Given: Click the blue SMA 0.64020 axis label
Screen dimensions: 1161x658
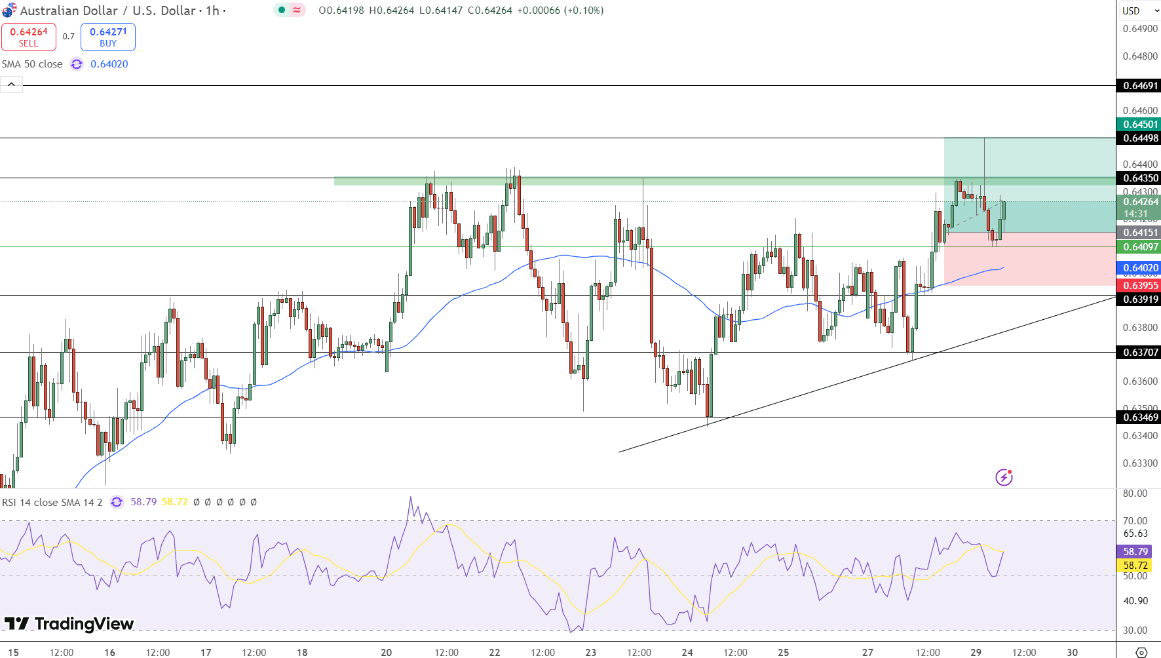Looking at the screenshot, I should pos(1140,268).
